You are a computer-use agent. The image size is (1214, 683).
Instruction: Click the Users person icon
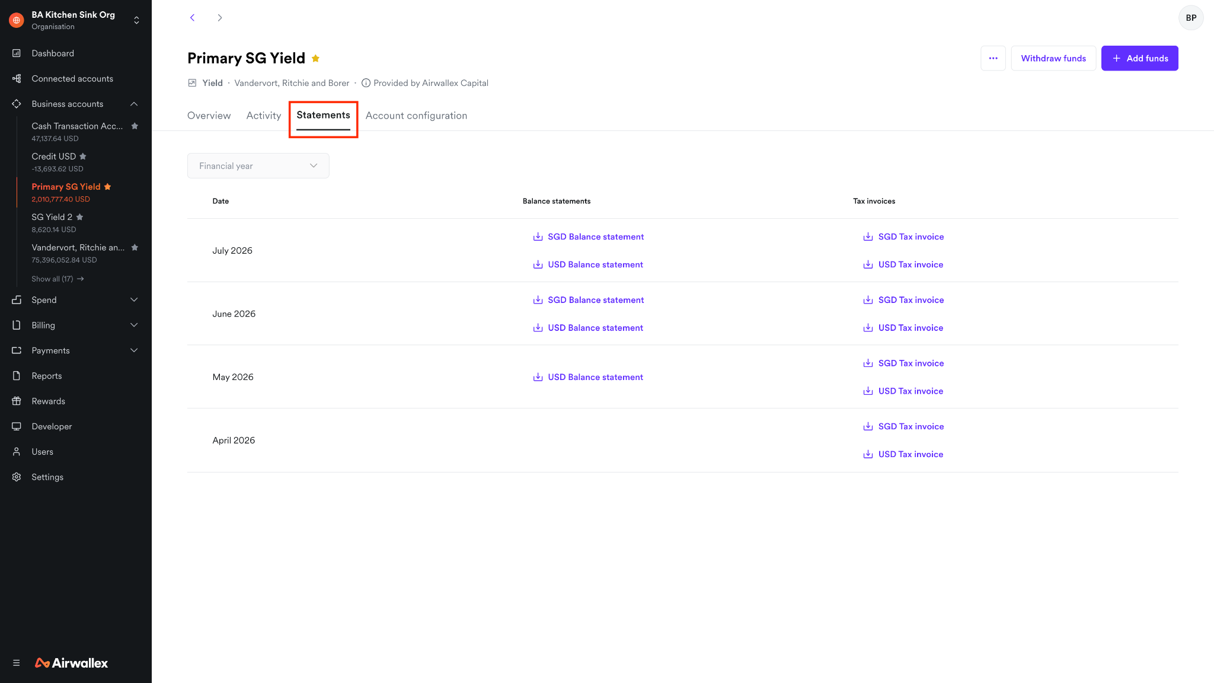click(x=17, y=452)
